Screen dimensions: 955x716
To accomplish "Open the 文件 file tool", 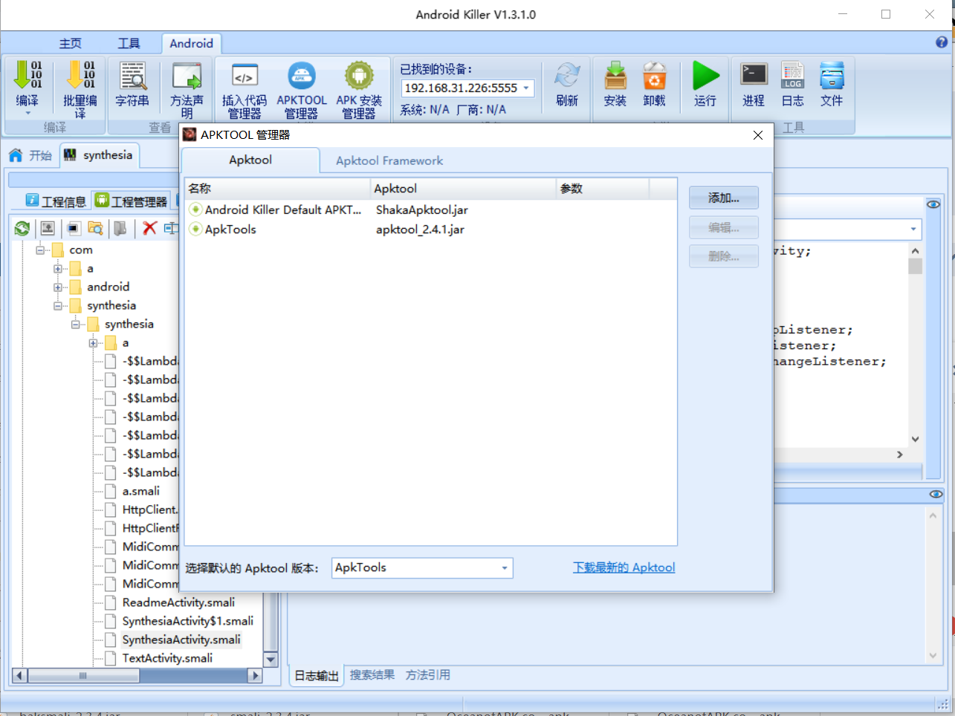I will coord(832,75).
